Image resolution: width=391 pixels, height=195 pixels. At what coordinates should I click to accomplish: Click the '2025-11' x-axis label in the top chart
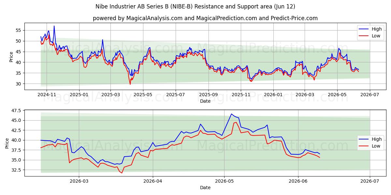241,95
